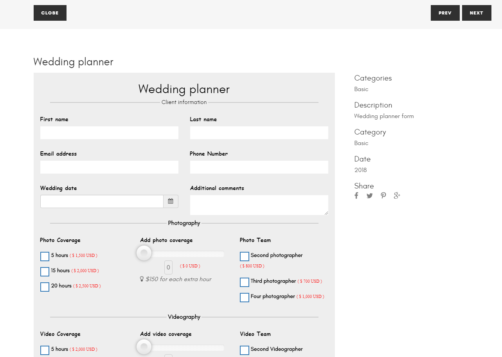Screen dimensions: 502x357
Task: Check the 5 hours photo coverage box
Action: [x=45, y=257]
